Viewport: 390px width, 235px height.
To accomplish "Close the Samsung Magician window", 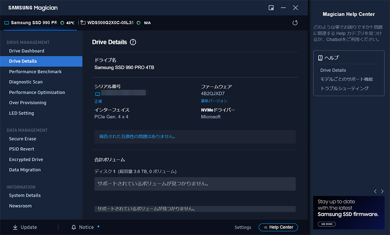I will click(x=296, y=8).
